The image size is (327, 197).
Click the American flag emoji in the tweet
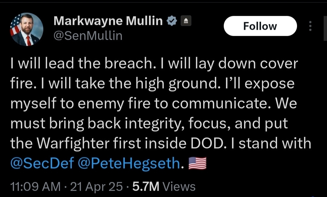[197, 163]
